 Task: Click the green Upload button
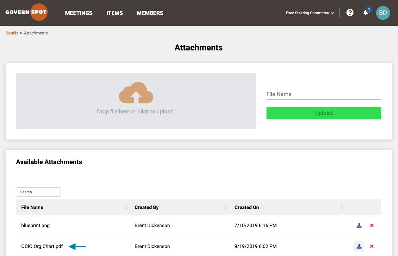tap(324, 113)
